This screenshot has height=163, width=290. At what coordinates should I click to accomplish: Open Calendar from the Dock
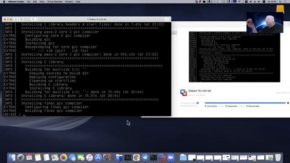click(29, 158)
